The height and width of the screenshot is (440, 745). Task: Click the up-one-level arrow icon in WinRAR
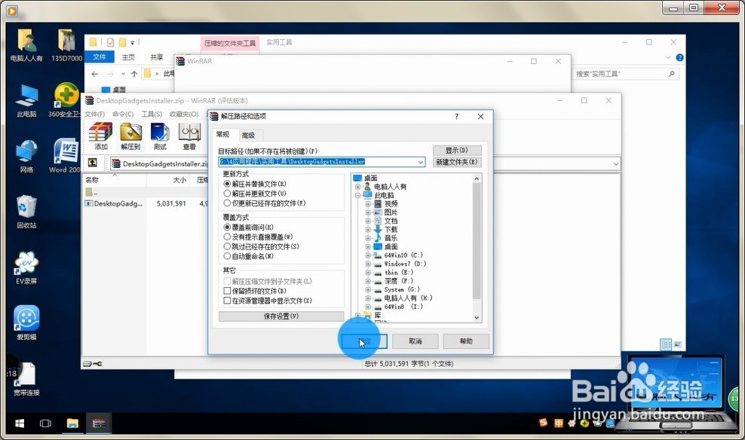click(x=93, y=163)
